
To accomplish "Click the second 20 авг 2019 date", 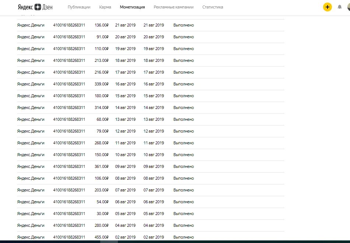I will tap(154, 37).
